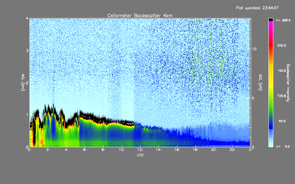Click the '<= 0.0' colorbar minimum label
The height and width of the screenshot is (184, 295).
tap(283, 146)
